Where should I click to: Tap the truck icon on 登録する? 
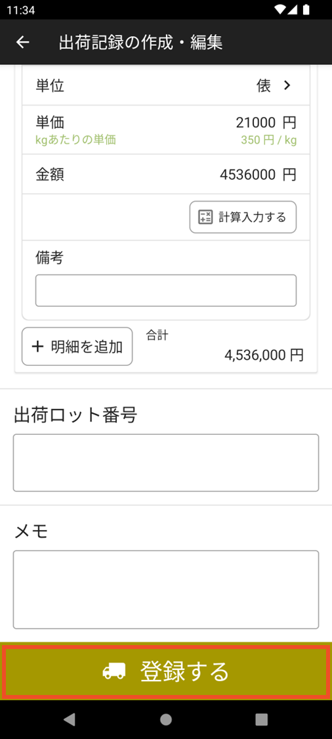(x=114, y=671)
